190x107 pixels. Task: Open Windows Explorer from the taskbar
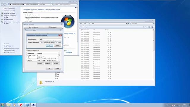(x=9, y=105)
